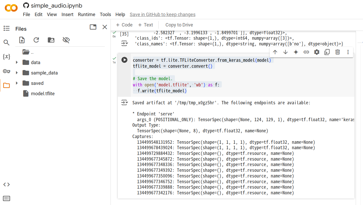The height and width of the screenshot is (205, 363).
Task: Run the TFLite converter cell
Action: (125, 60)
